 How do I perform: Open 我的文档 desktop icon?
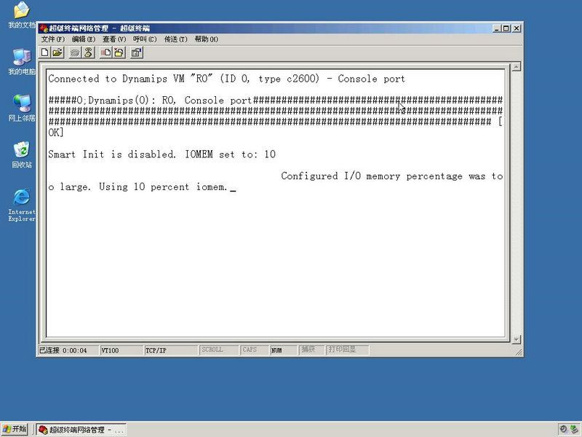click(22, 15)
